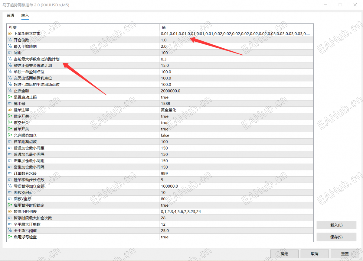363x261 pixels.
Task: Click the boolean icon beside 是否启动止损
Action: click(10, 97)
